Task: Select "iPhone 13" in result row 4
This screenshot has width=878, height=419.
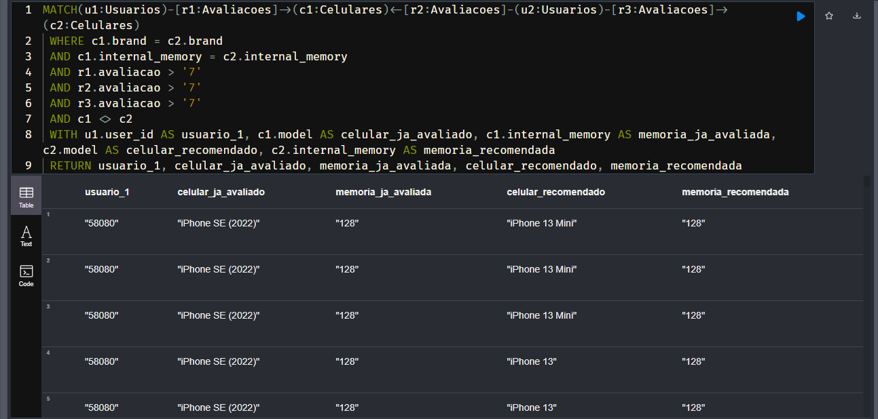Action: [532, 361]
